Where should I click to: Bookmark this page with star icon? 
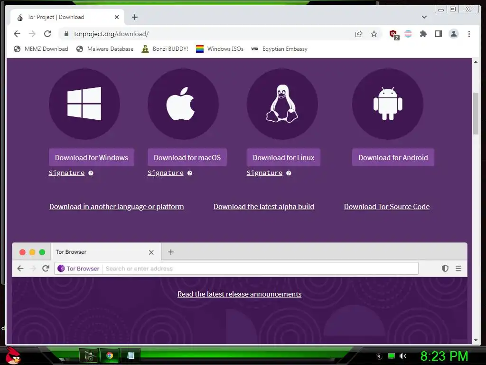click(374, 34)
